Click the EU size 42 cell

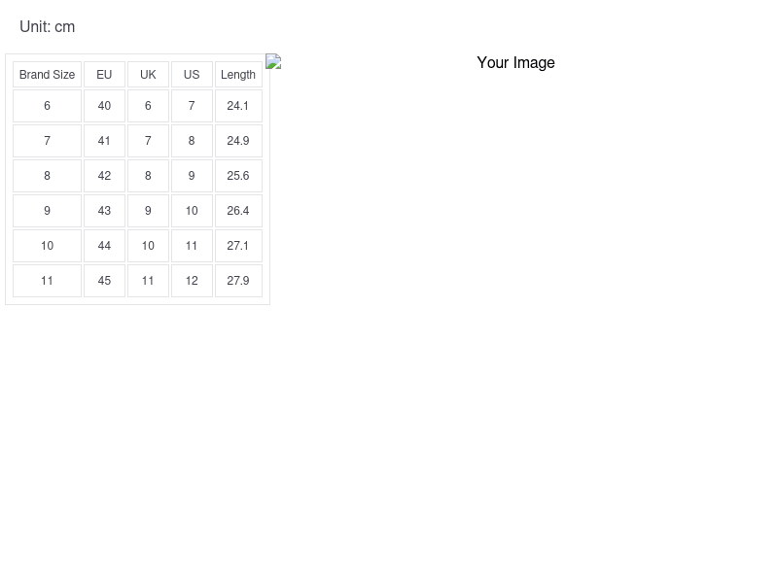pos(104,176)
